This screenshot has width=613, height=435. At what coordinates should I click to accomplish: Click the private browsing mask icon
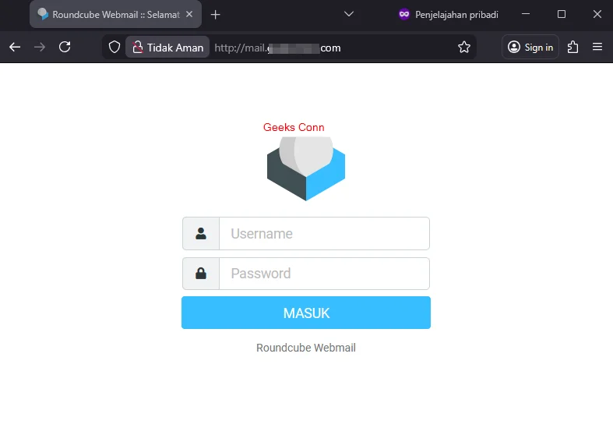point(403,15)
